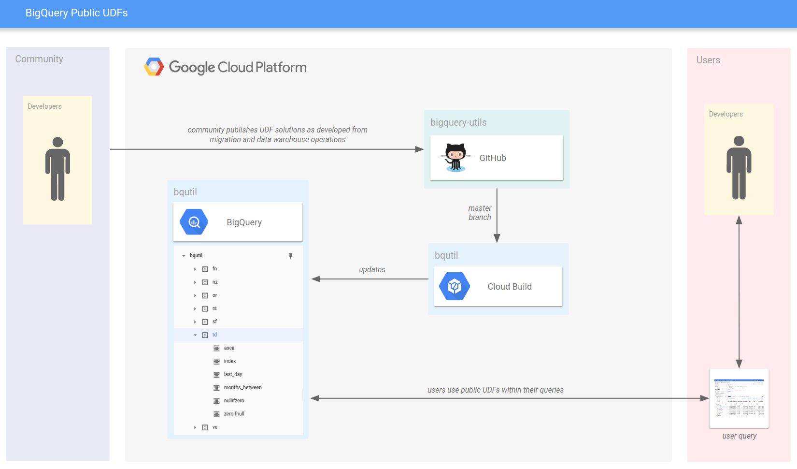Viewport: 797px width, 469px height.
Task: Click the pin icon next to bqutil project
Action: click(291, 256)
